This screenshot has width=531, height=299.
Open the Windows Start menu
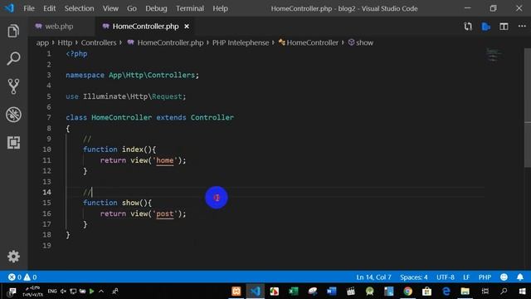click(522, 292)
